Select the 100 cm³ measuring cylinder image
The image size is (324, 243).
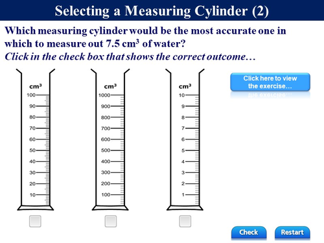(x=36, y=139)
